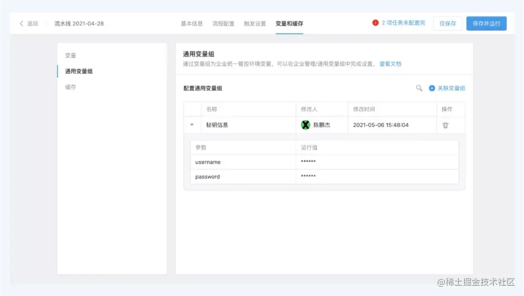Image resolution: width=524 pixels, height=296 pixels.
Task: Switch to the 基本信息 tab
Action: (x=192, y=23)
